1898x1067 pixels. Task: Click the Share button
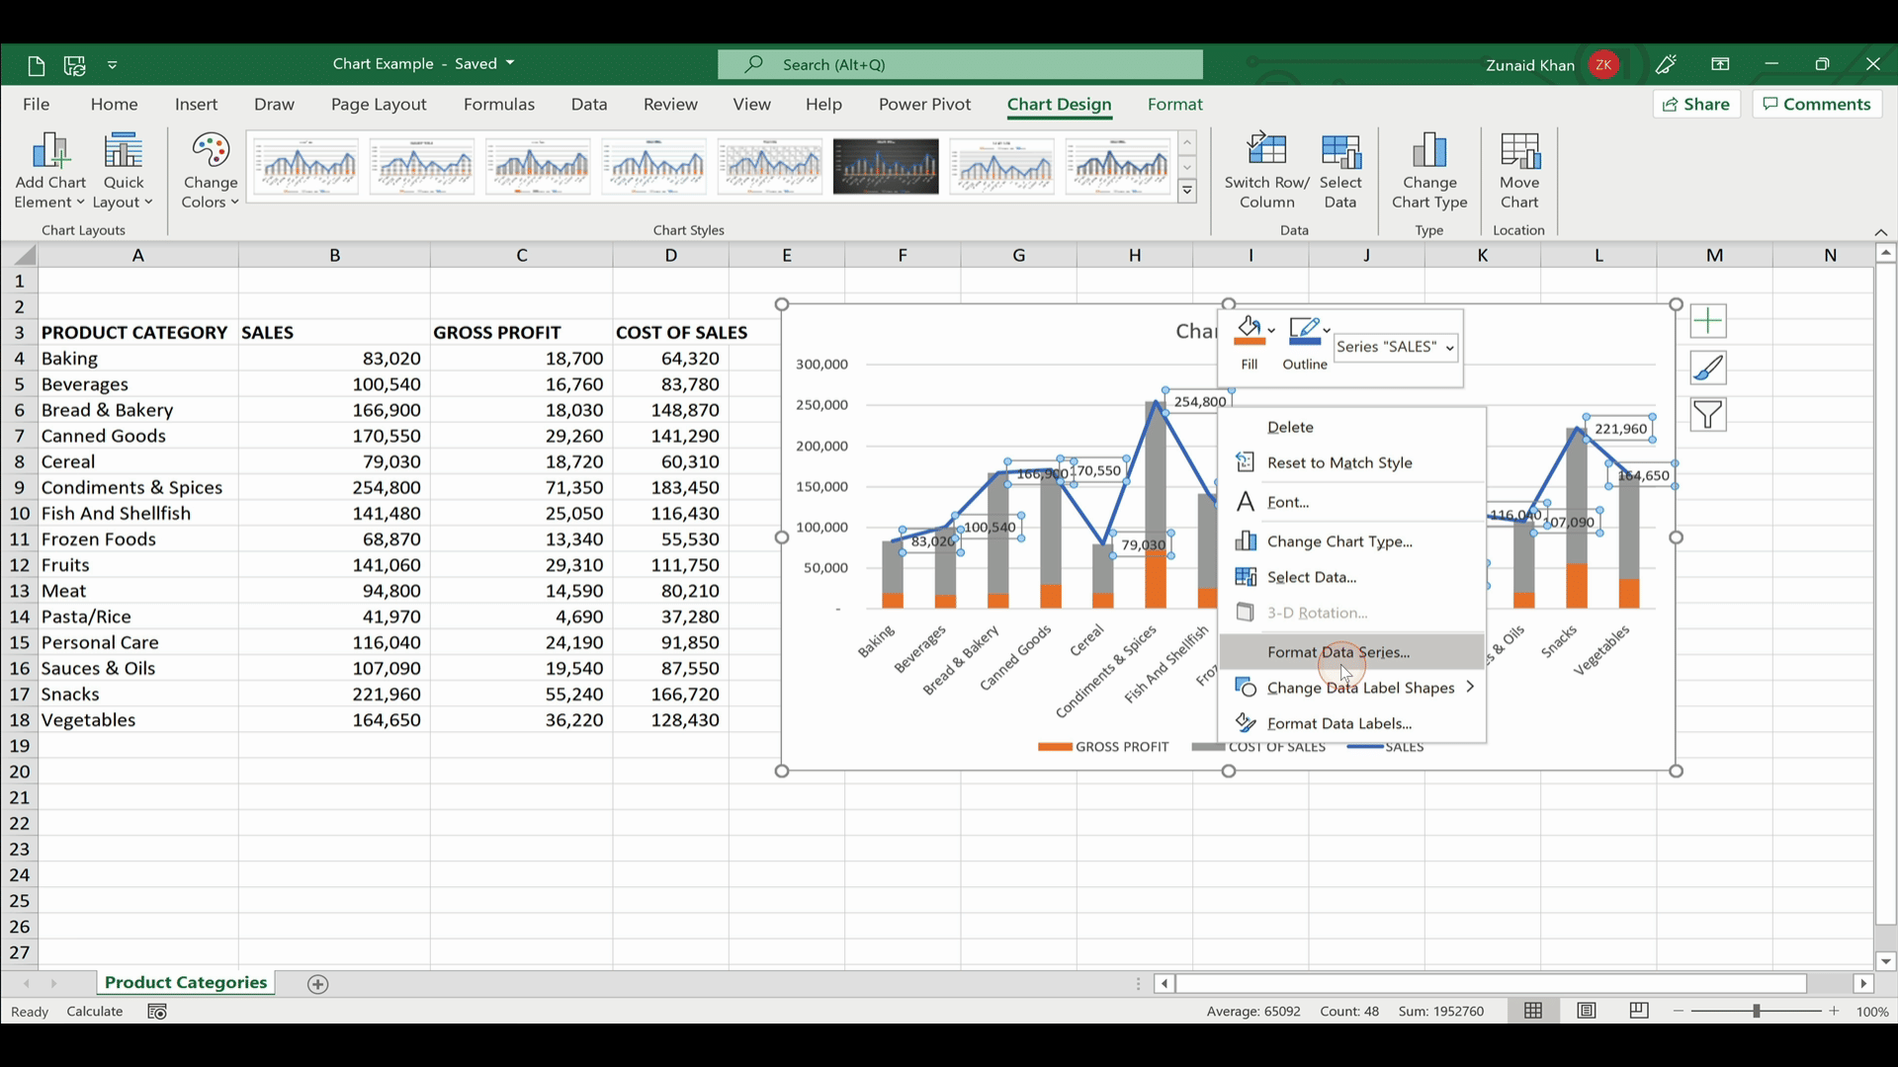point(1696,104)
